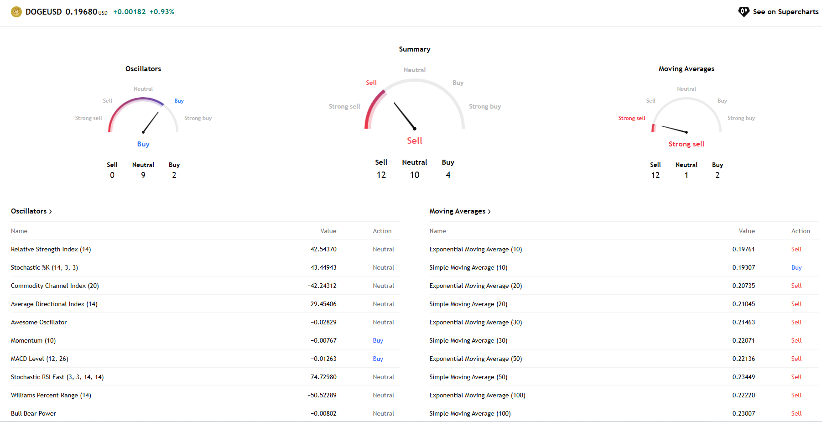Image resolution: width=822 pixels, height=422 pixels.
Task: Click the Summary gauge dial
Action: 414,105
